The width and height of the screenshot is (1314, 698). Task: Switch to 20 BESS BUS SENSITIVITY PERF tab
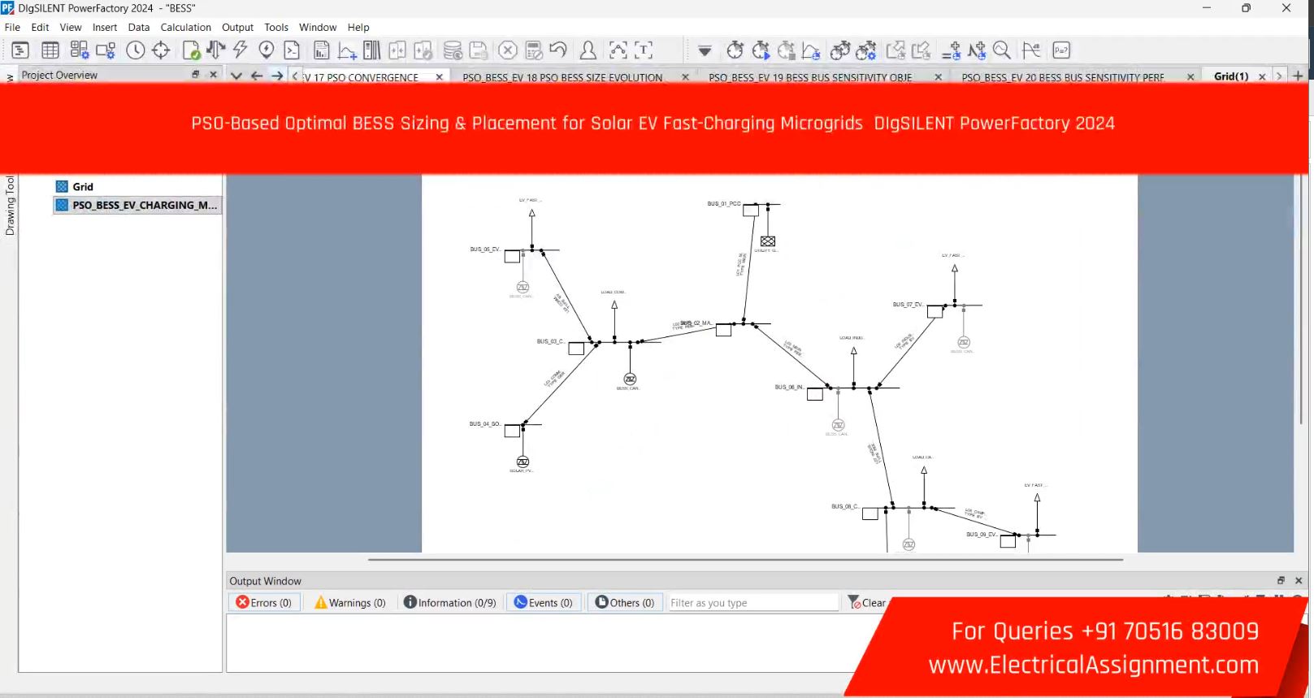click(x=1063, y=77)
